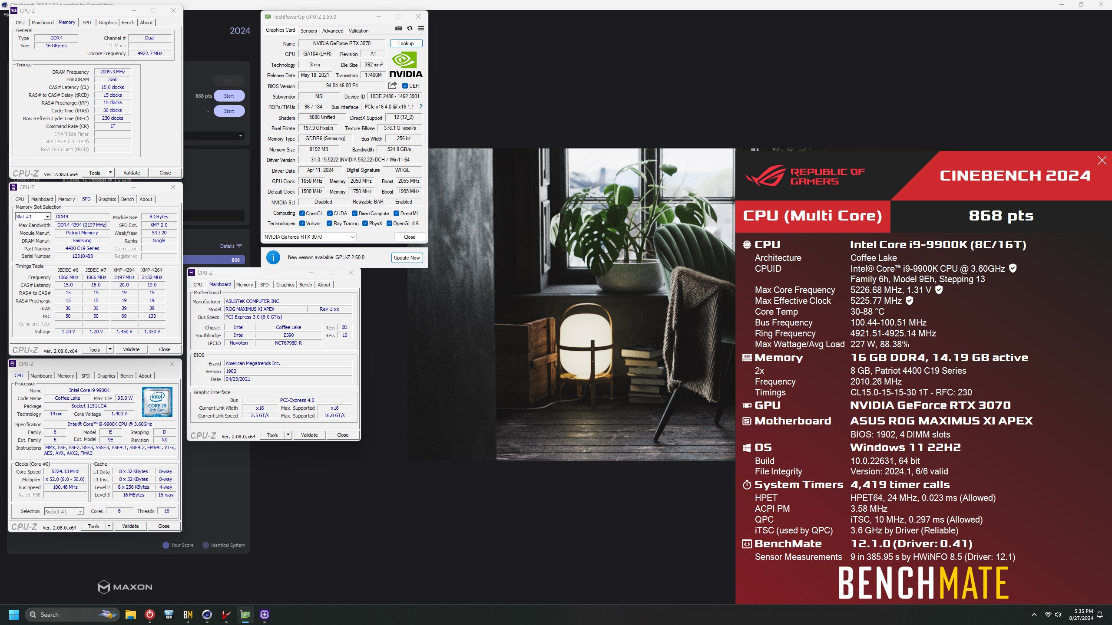The height and width of the screenshot is (625, 1112).
Task: Click Close in CPU-Z Mainboard window
Action: point(343,435)
